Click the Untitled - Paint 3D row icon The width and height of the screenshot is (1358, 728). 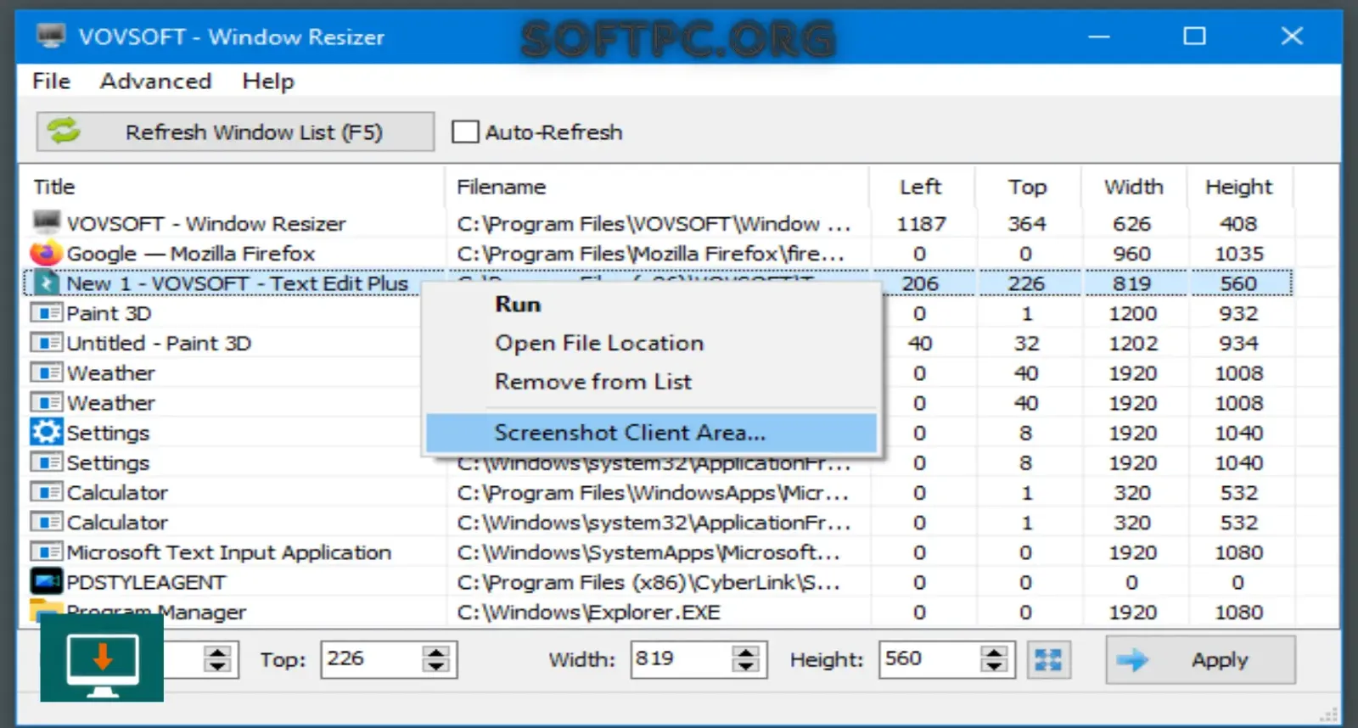point(46,343)
